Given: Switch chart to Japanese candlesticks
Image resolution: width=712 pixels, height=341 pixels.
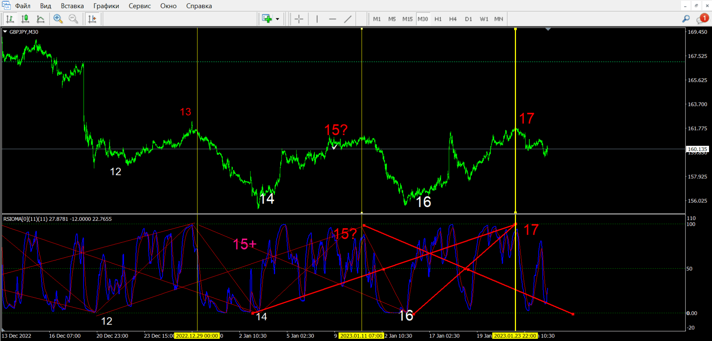Looking at the screenshot, I should (25, 19).
